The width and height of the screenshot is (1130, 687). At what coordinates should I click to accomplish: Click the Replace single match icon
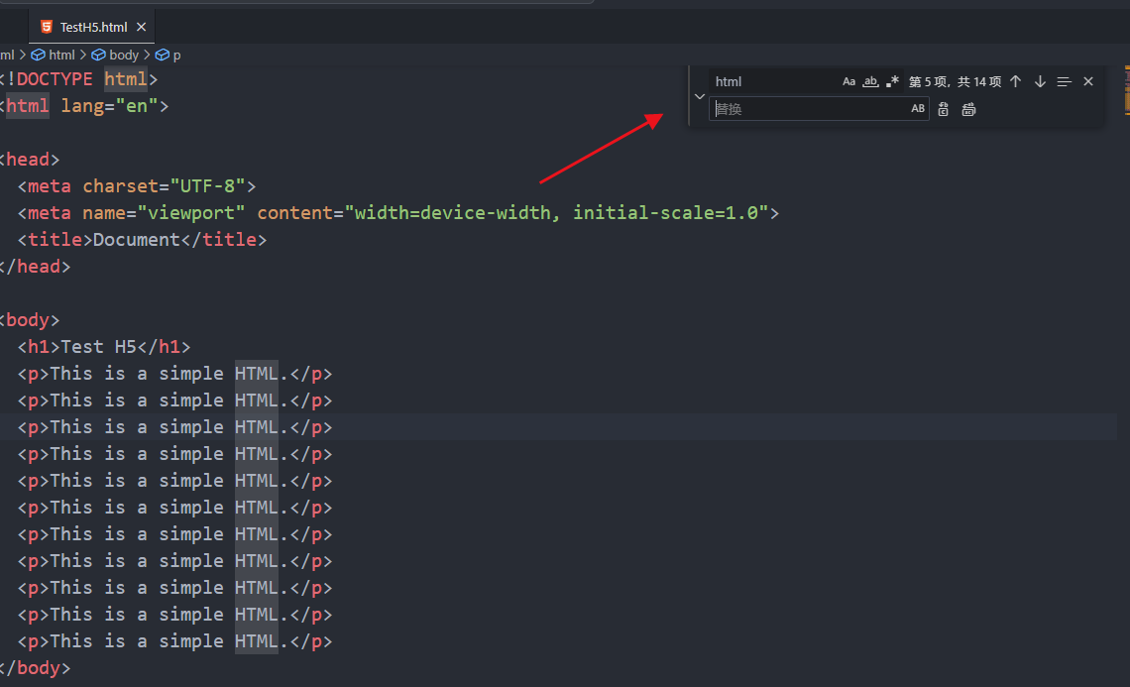(944, 109)
